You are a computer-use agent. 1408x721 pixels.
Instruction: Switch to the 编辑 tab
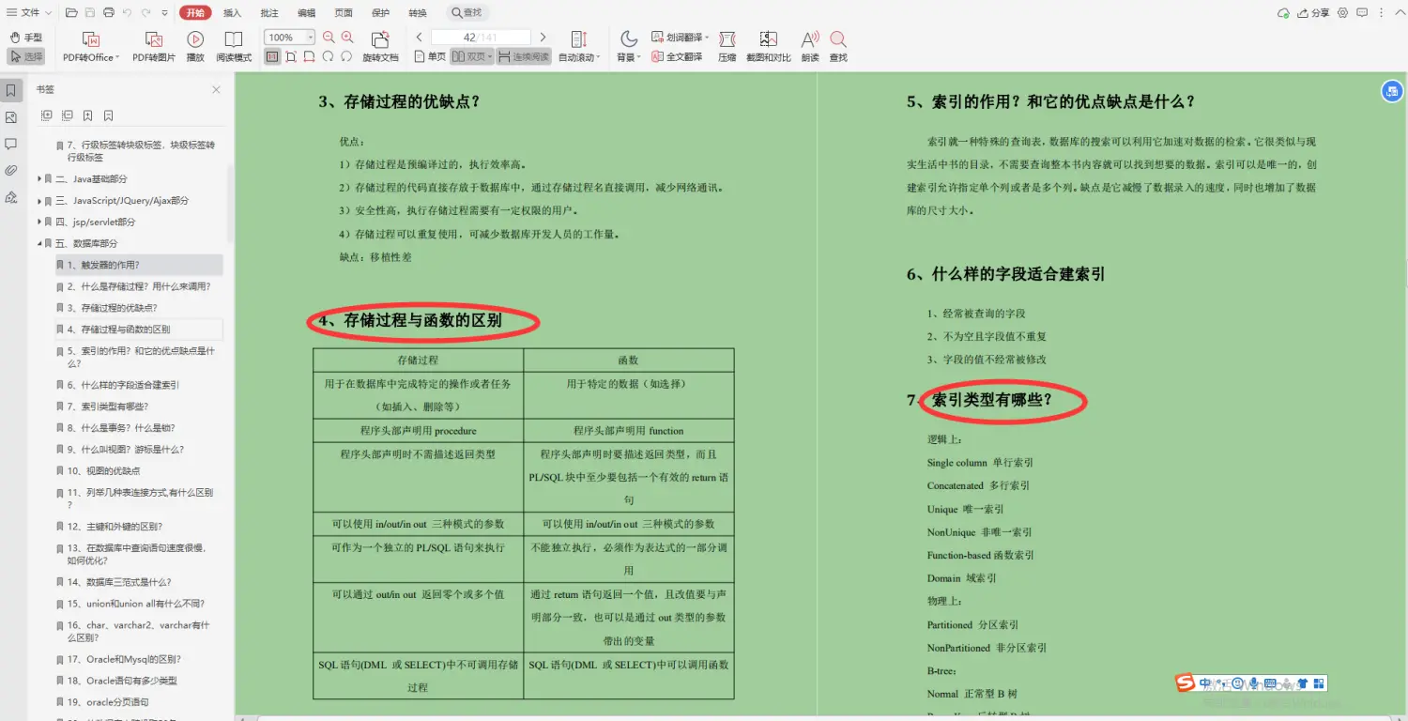coord(307,12)
